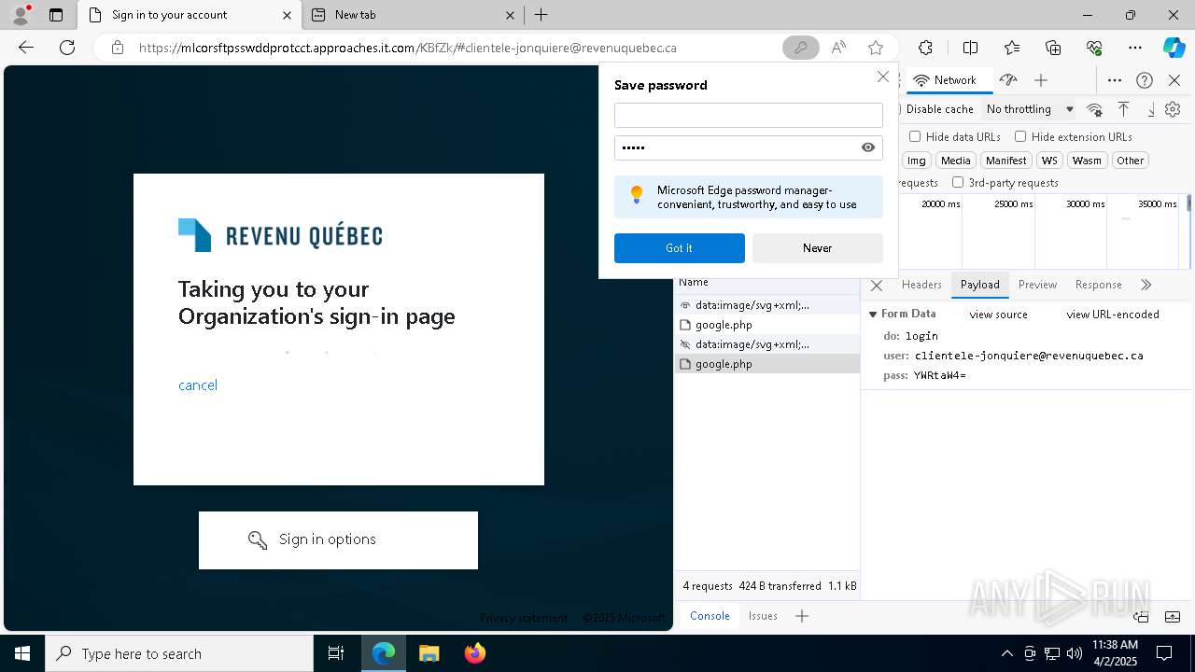Enable 3rd-party requests filter

point(958,183)
